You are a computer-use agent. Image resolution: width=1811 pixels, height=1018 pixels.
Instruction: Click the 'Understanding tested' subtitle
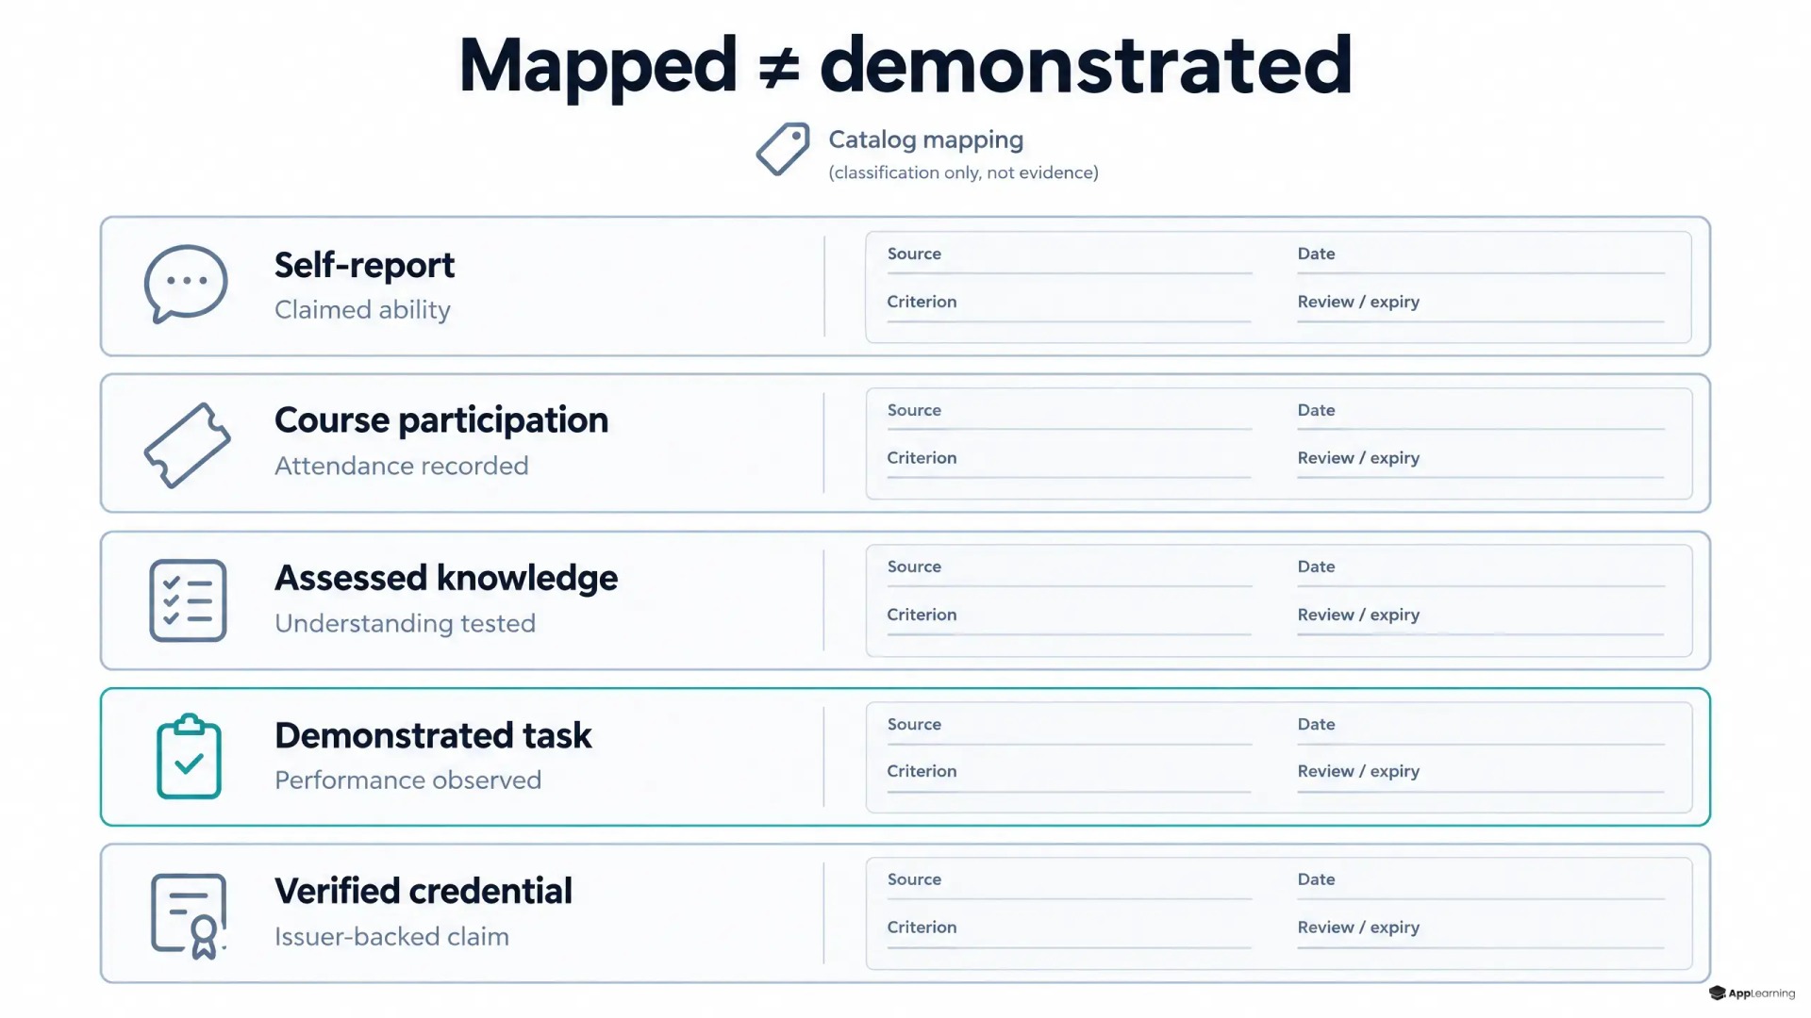[x=405, y=623]
